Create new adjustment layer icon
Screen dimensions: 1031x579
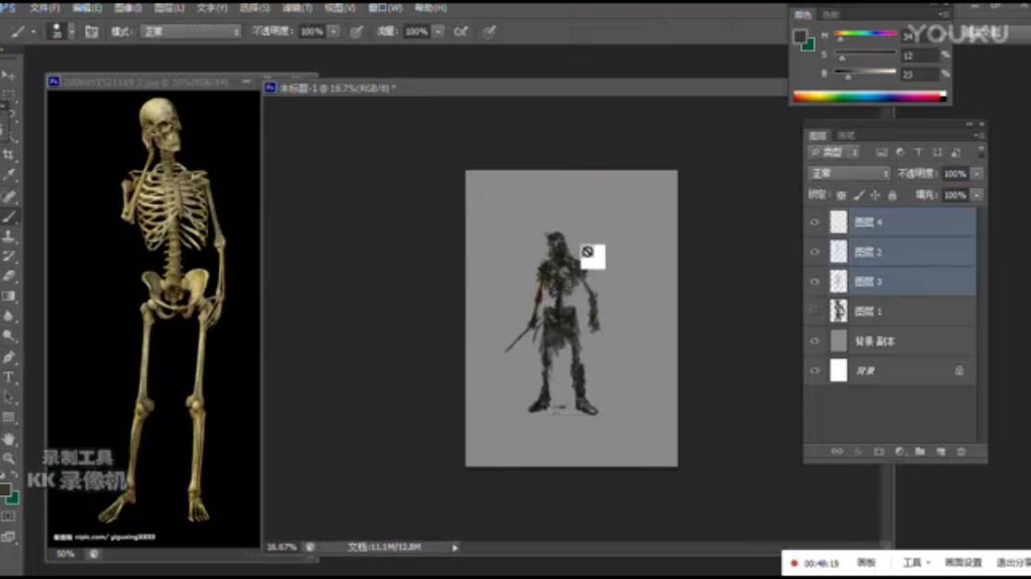point(900,452)
